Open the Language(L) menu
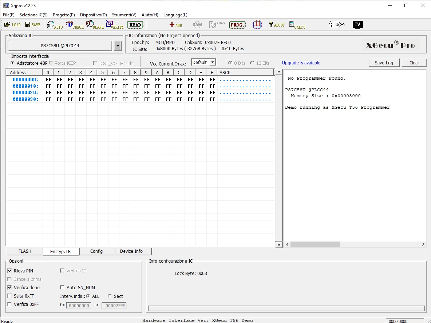The image size is (431, 323). pyautogui.click(x=175, y=15)
